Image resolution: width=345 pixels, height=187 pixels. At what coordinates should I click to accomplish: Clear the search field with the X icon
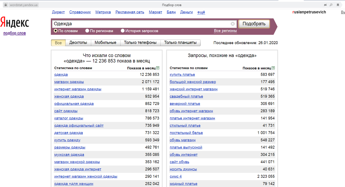pos(233,24)
